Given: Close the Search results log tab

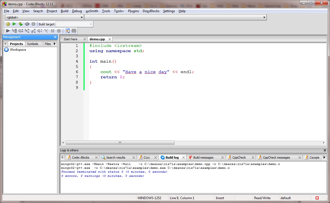Looking at the screenshot, I should [x=134, y=157].
